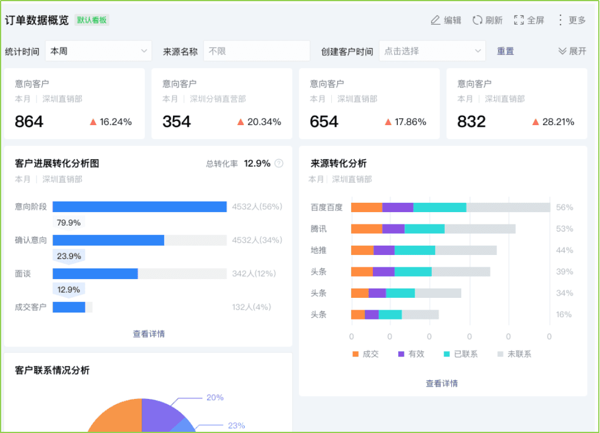Click the 意向阶段 blue bar
The image size is (600, 433).
(139, 207)
